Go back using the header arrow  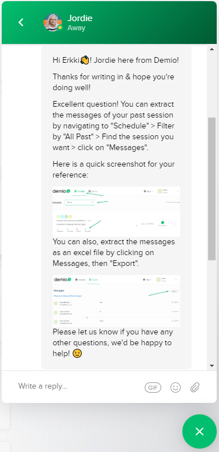[21, 22]
